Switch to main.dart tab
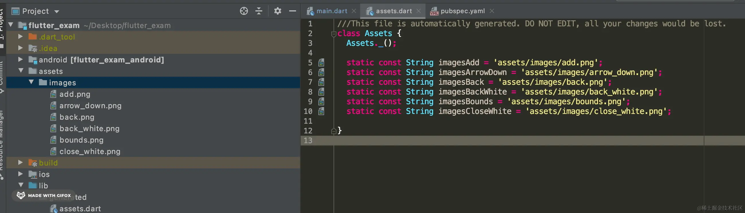Screen dimensions: 745x213 click(x=332, y=11)
